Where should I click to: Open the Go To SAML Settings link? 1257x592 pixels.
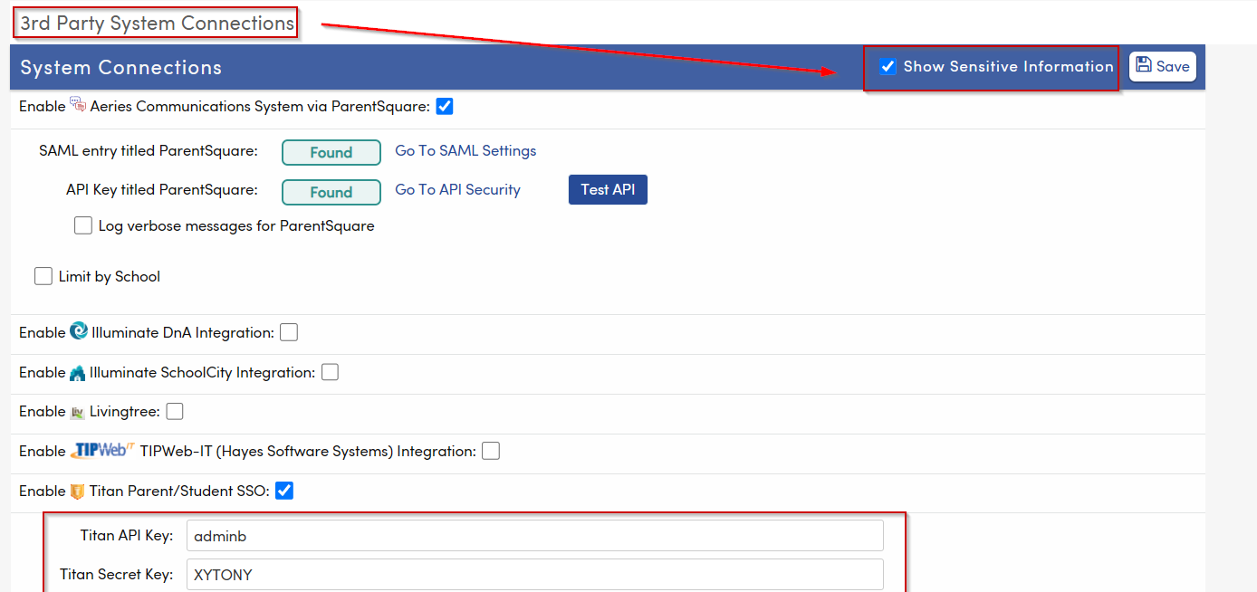465,150
